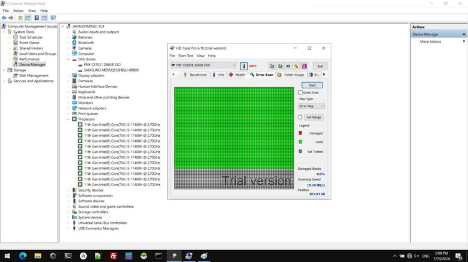Click the Forward arrow in Computer Management toolbar

pos(11,18)
